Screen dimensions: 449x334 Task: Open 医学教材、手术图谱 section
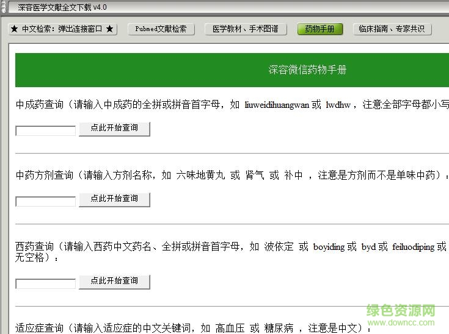246,29
